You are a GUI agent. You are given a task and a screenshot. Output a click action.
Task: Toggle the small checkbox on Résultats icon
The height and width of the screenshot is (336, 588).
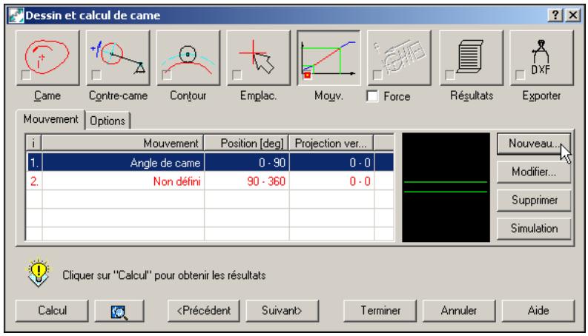[449, 75]
